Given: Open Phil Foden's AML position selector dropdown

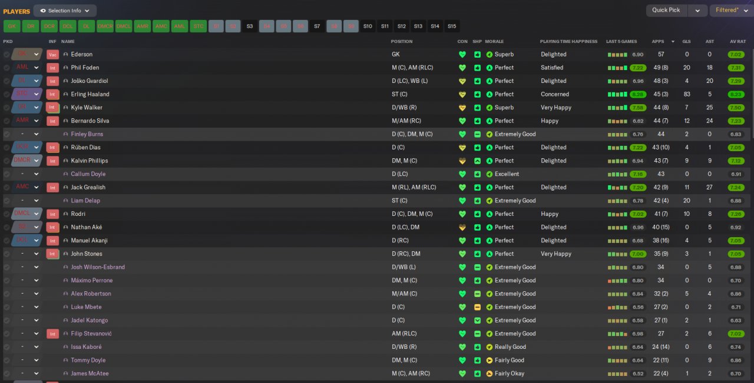Looking at the screenshot, I should (x=37, y=68).
